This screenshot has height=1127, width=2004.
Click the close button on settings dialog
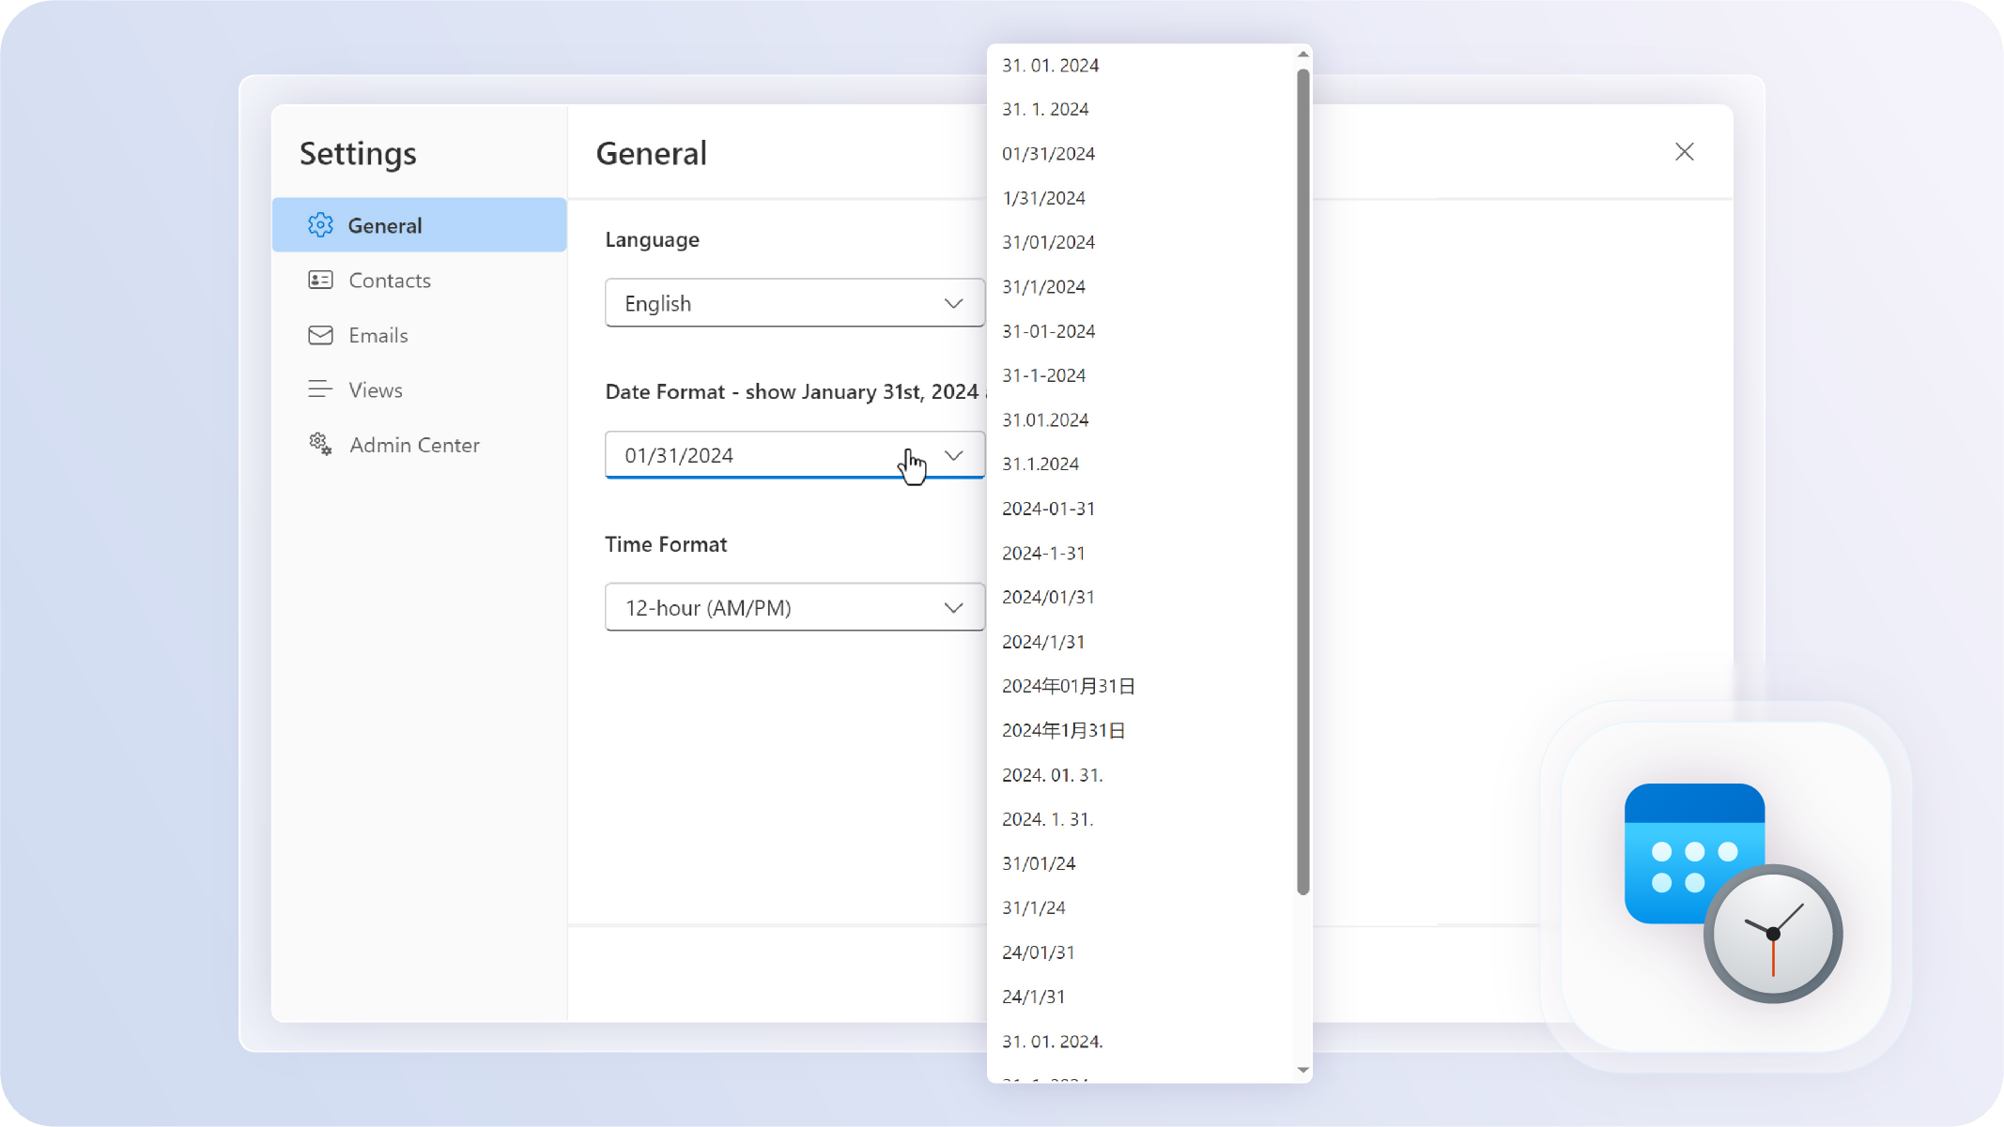[1685, 151]
